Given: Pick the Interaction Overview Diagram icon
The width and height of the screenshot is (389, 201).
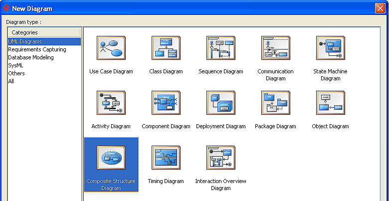Looking at the screenshot, I should pos(220,158).
